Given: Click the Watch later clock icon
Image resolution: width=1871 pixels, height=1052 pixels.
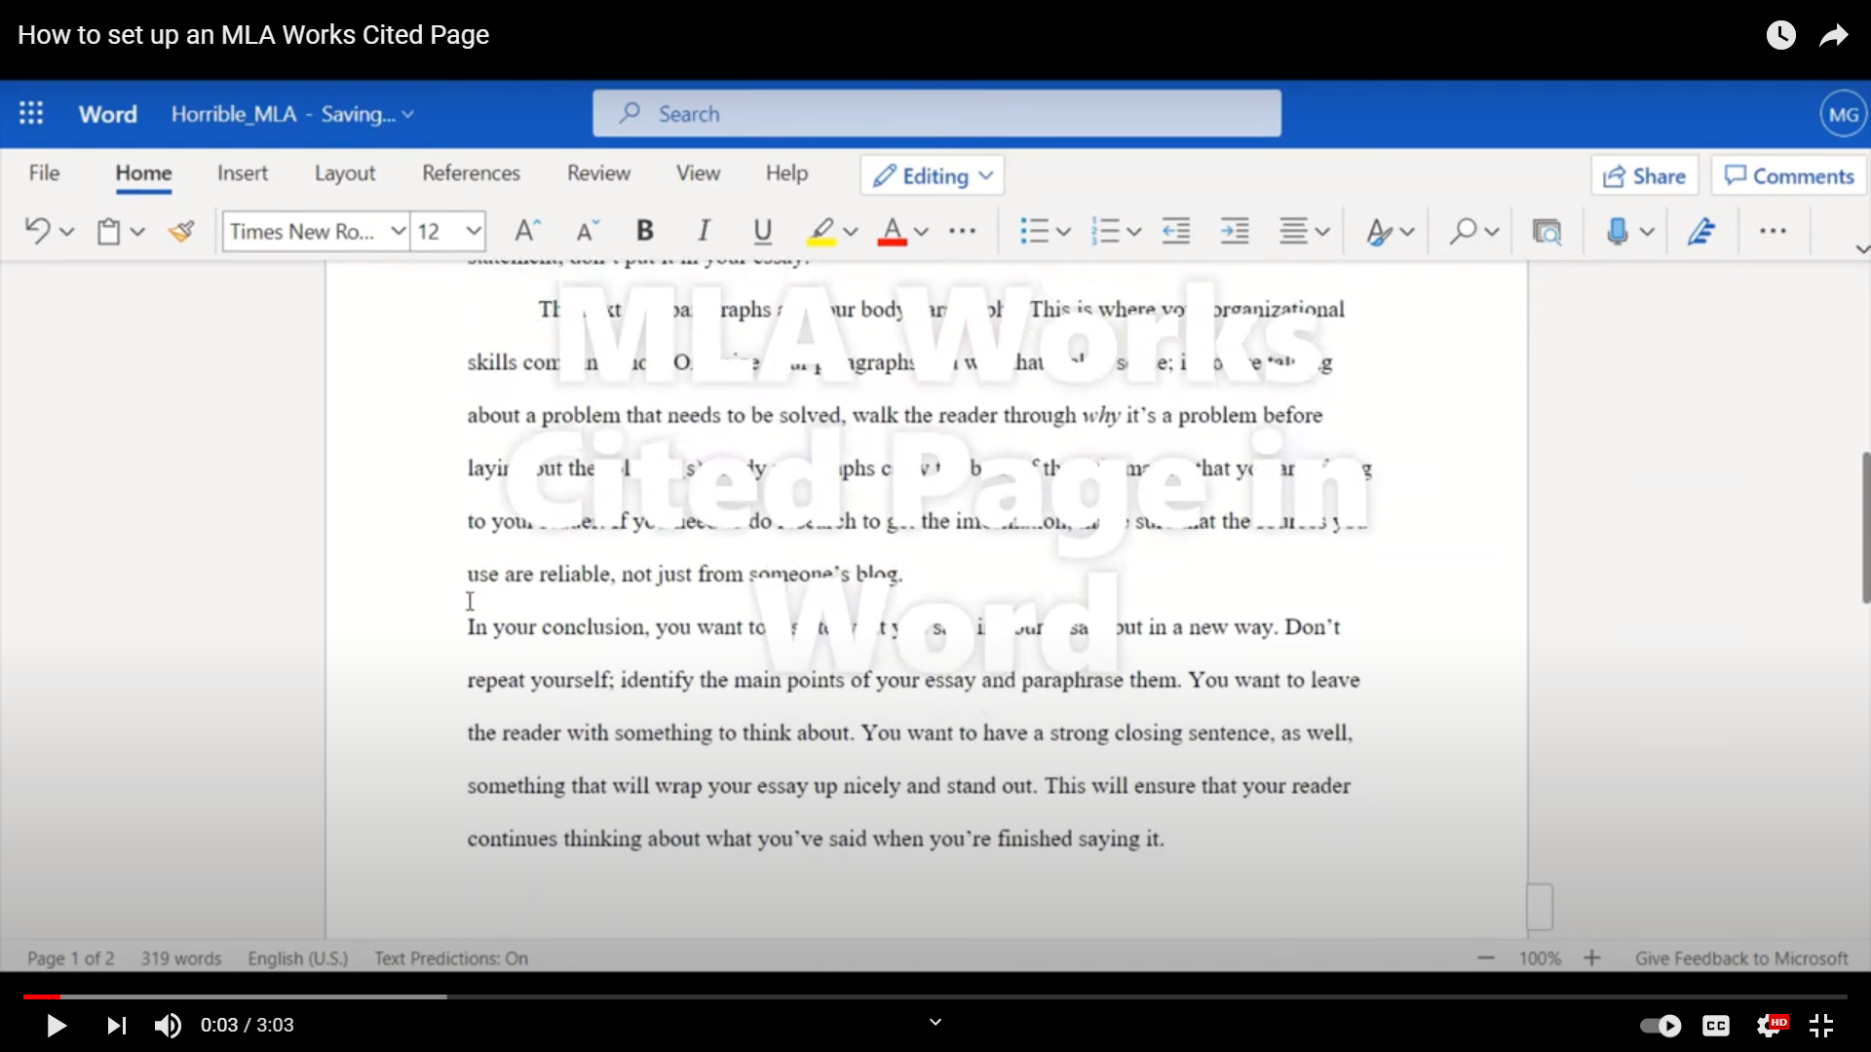Looking at the screenshot, I should coord(1780,36).
